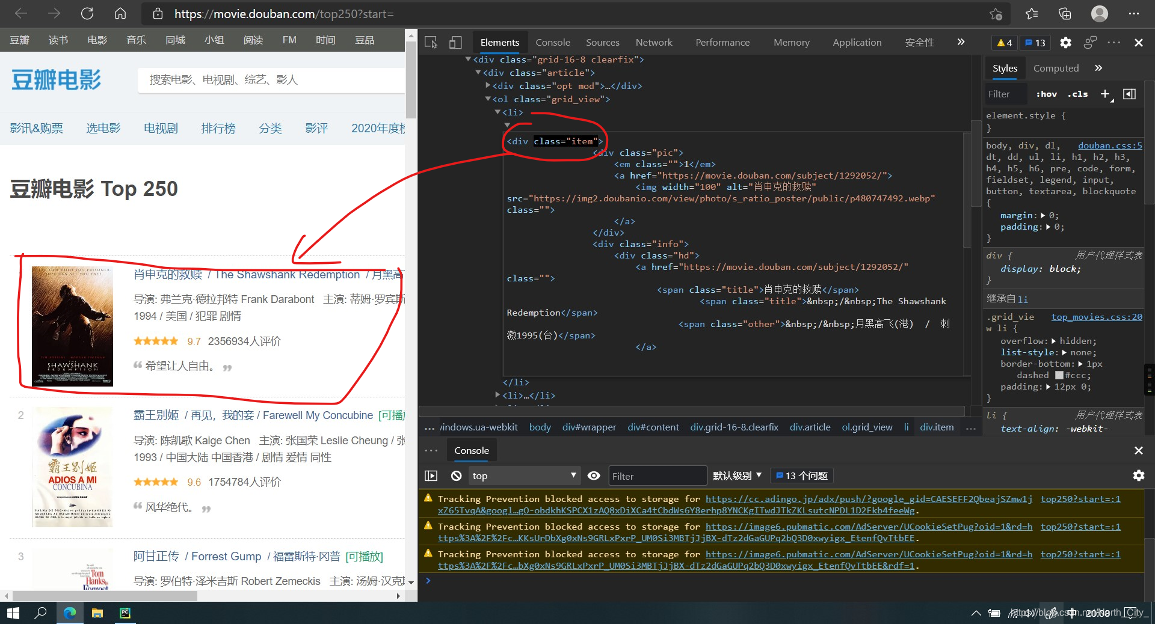This screenshot has width=1155, height=624.
Task: Click the browser back arrow
Action: pos(21,13)
